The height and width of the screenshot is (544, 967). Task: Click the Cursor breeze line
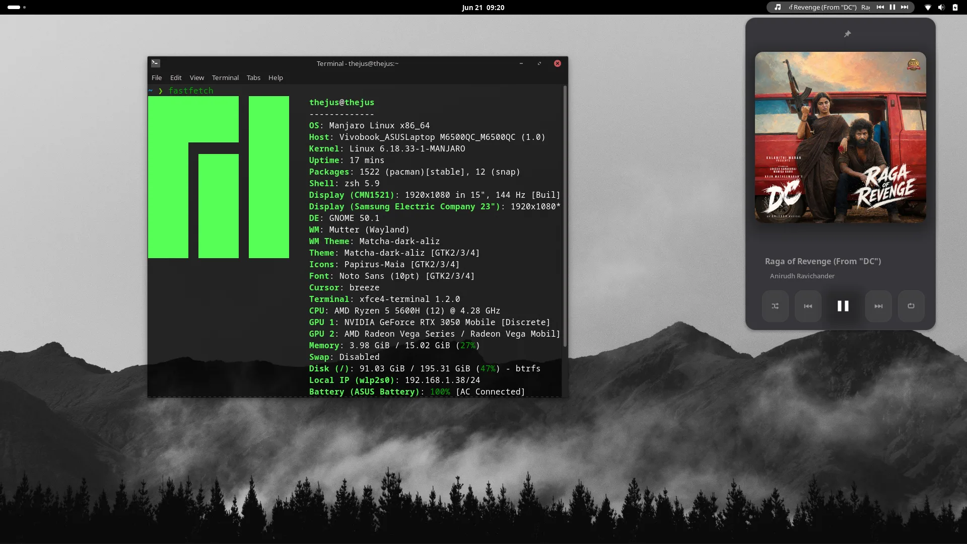click(344, 287)
